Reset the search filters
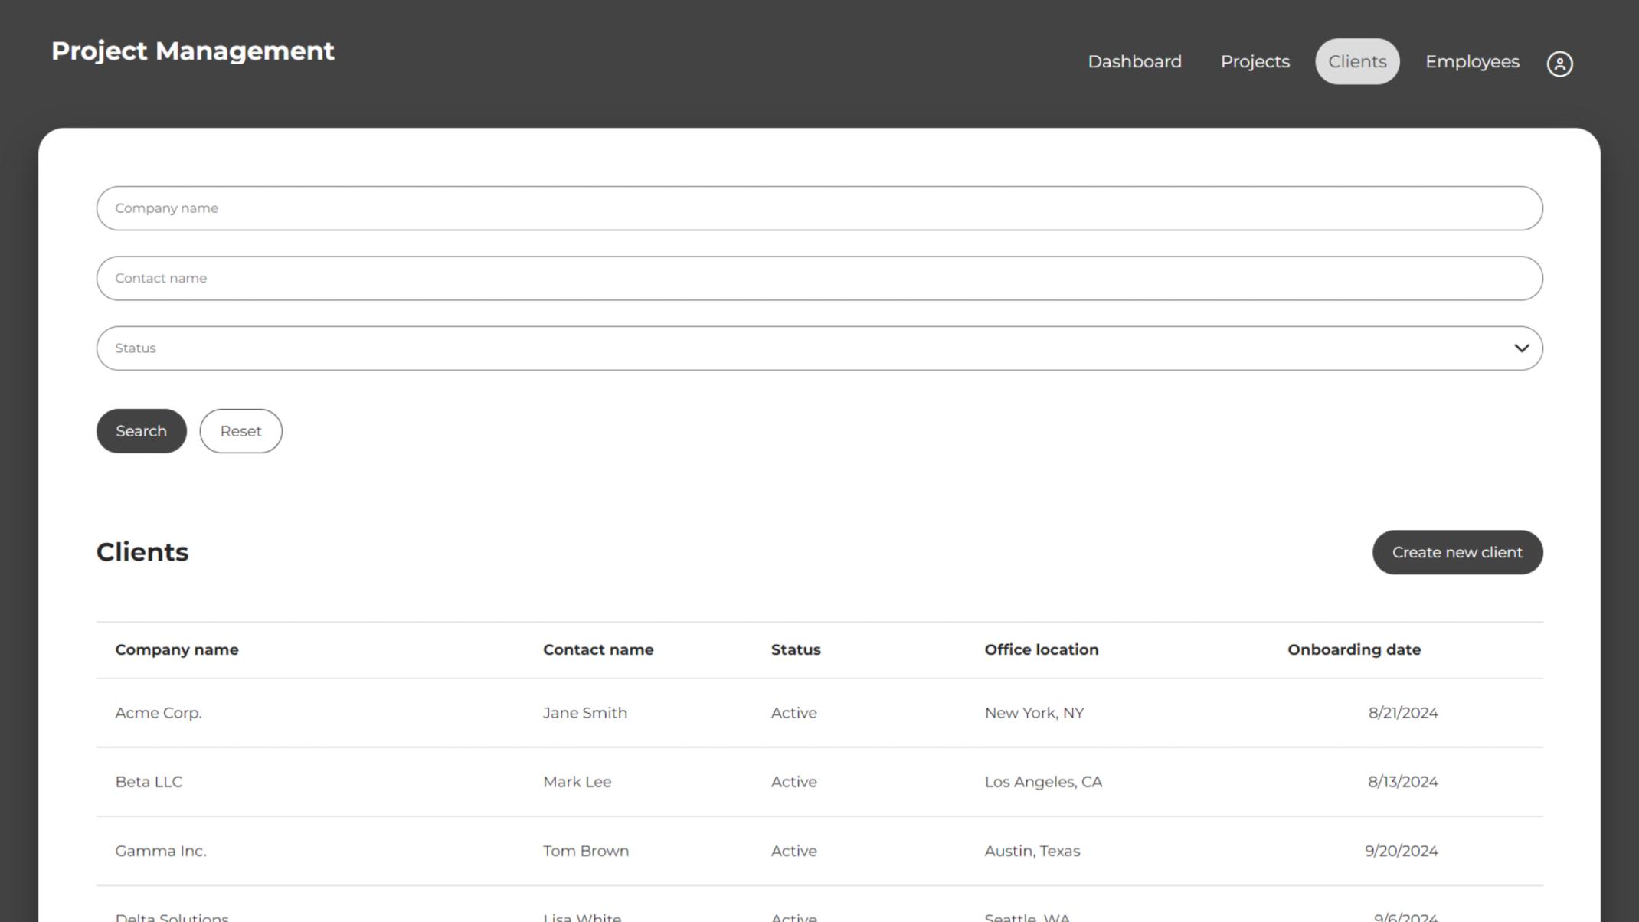 240,430
